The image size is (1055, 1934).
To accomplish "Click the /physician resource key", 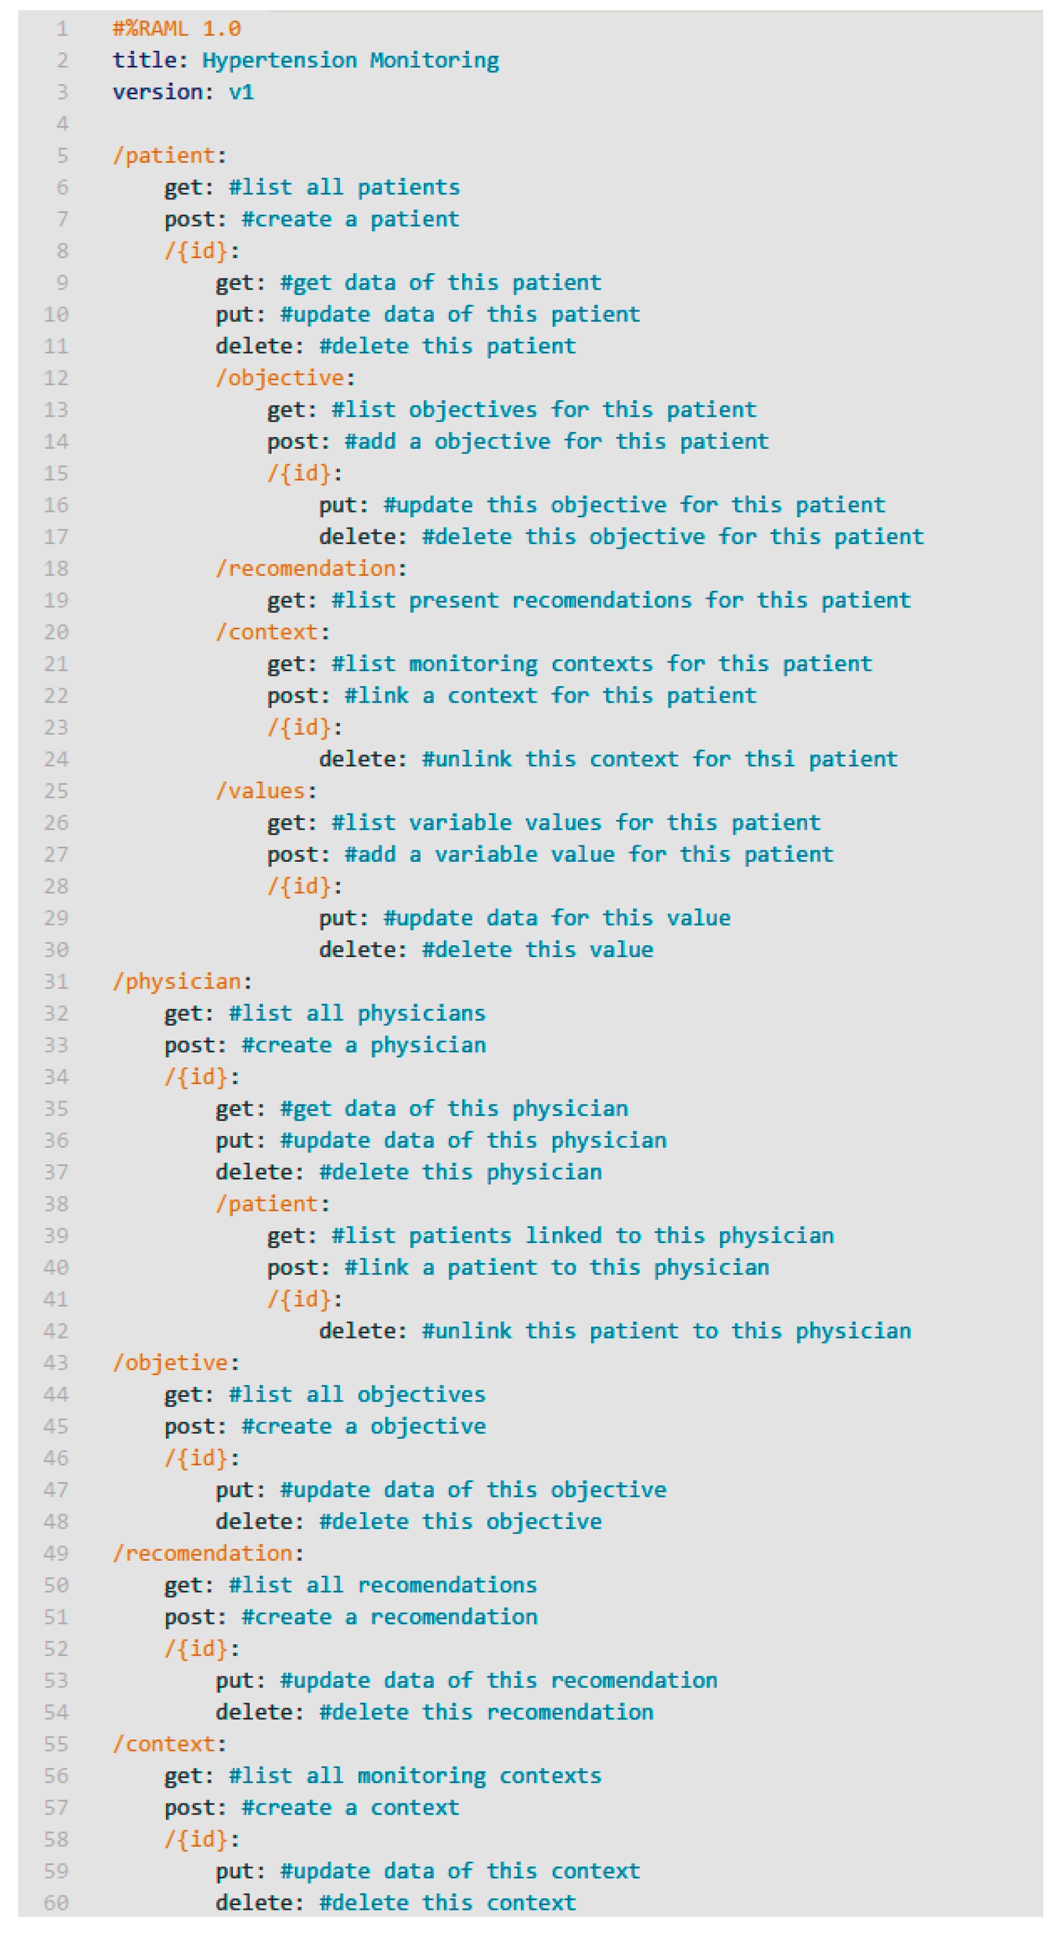I will 177,981.
